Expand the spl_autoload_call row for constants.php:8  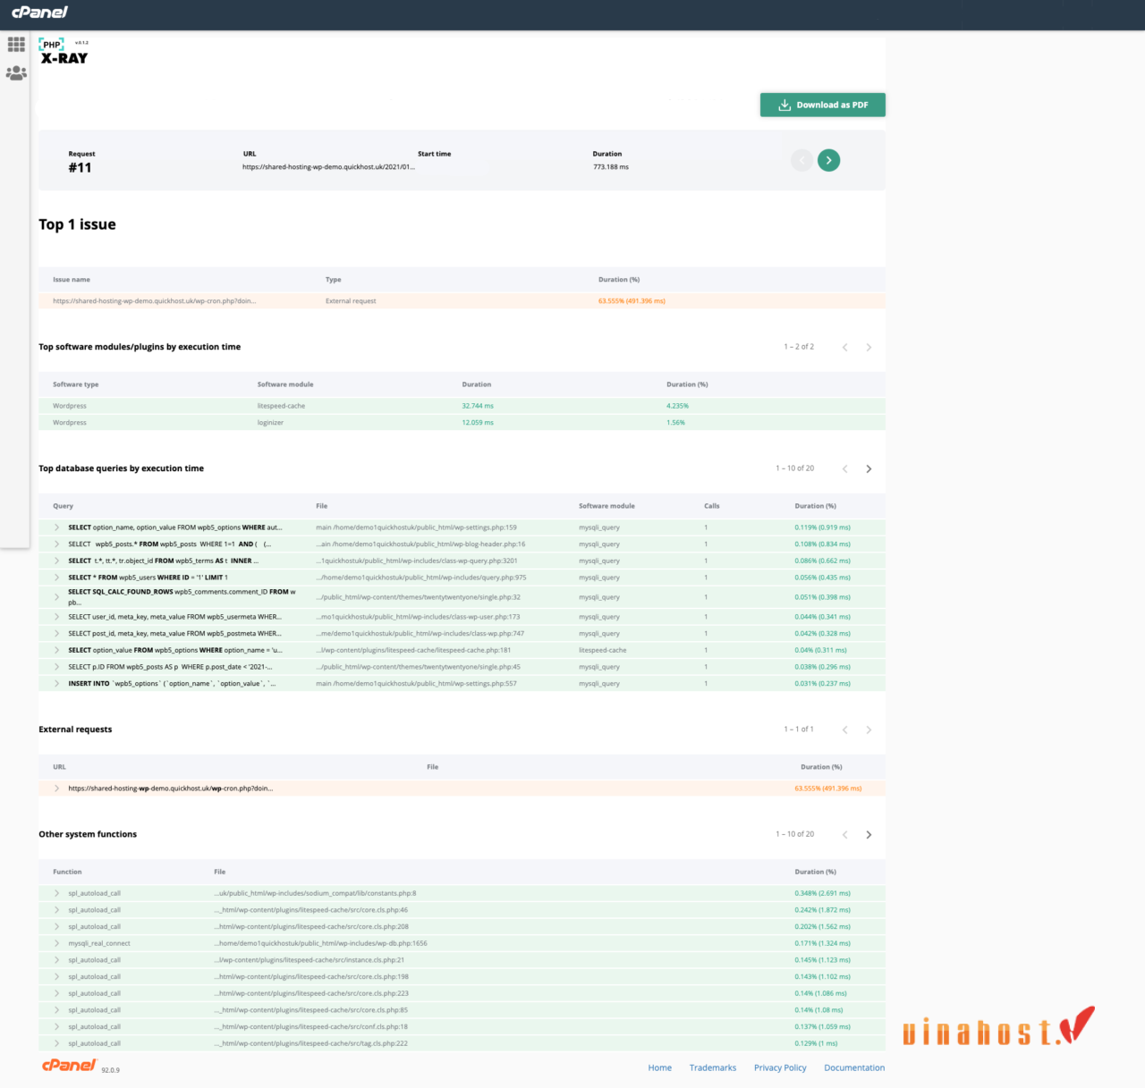coord(56,893)
